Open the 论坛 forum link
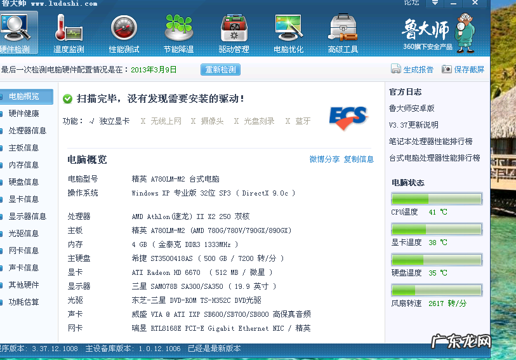Viewport: 516px width, 360px height. (411, 3)
